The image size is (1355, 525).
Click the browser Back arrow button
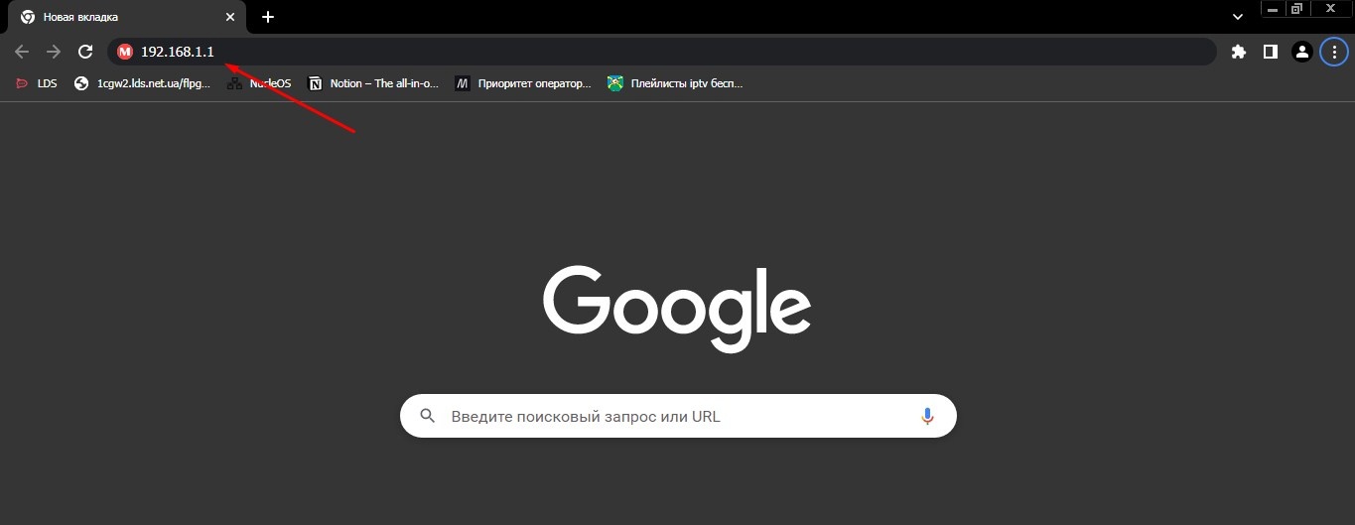pos(22,52)
